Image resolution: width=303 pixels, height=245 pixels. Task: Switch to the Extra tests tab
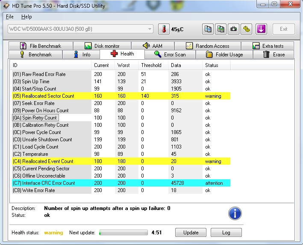[x=268, y=46]
